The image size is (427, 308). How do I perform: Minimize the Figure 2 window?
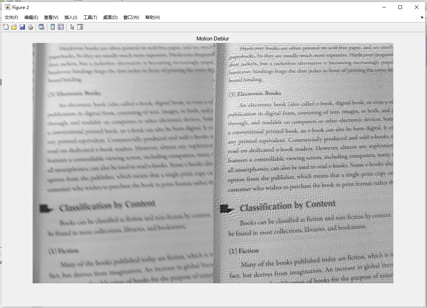[384, 8]
